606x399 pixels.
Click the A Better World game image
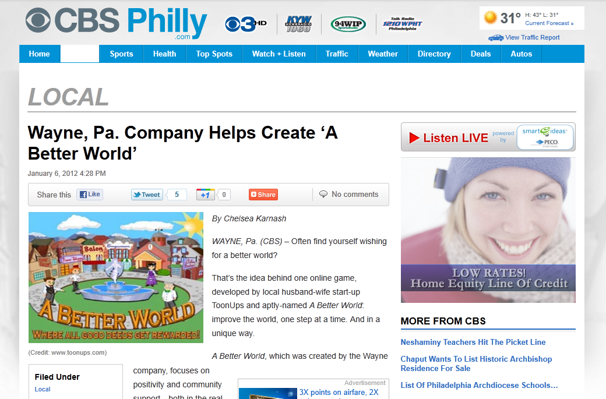click(x=116, y=277)
